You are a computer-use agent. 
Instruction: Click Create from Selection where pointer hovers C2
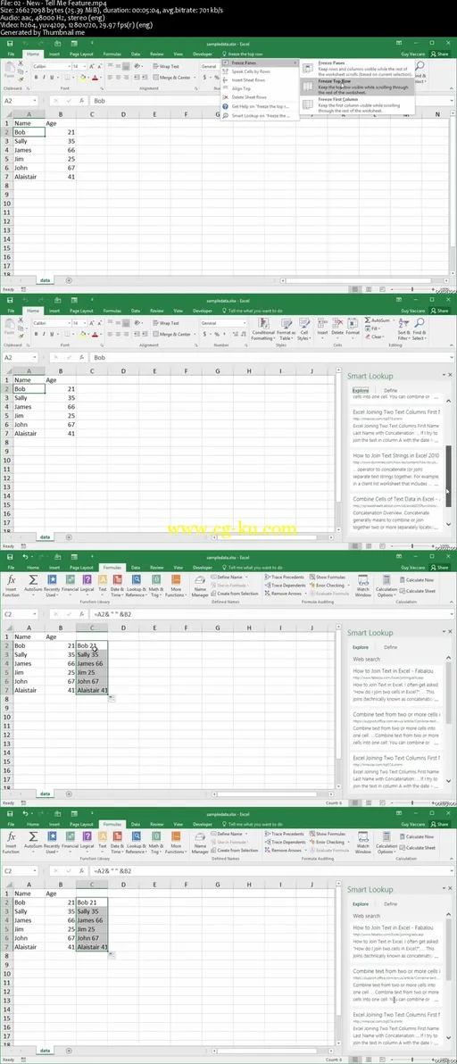(x=235, y=593)
